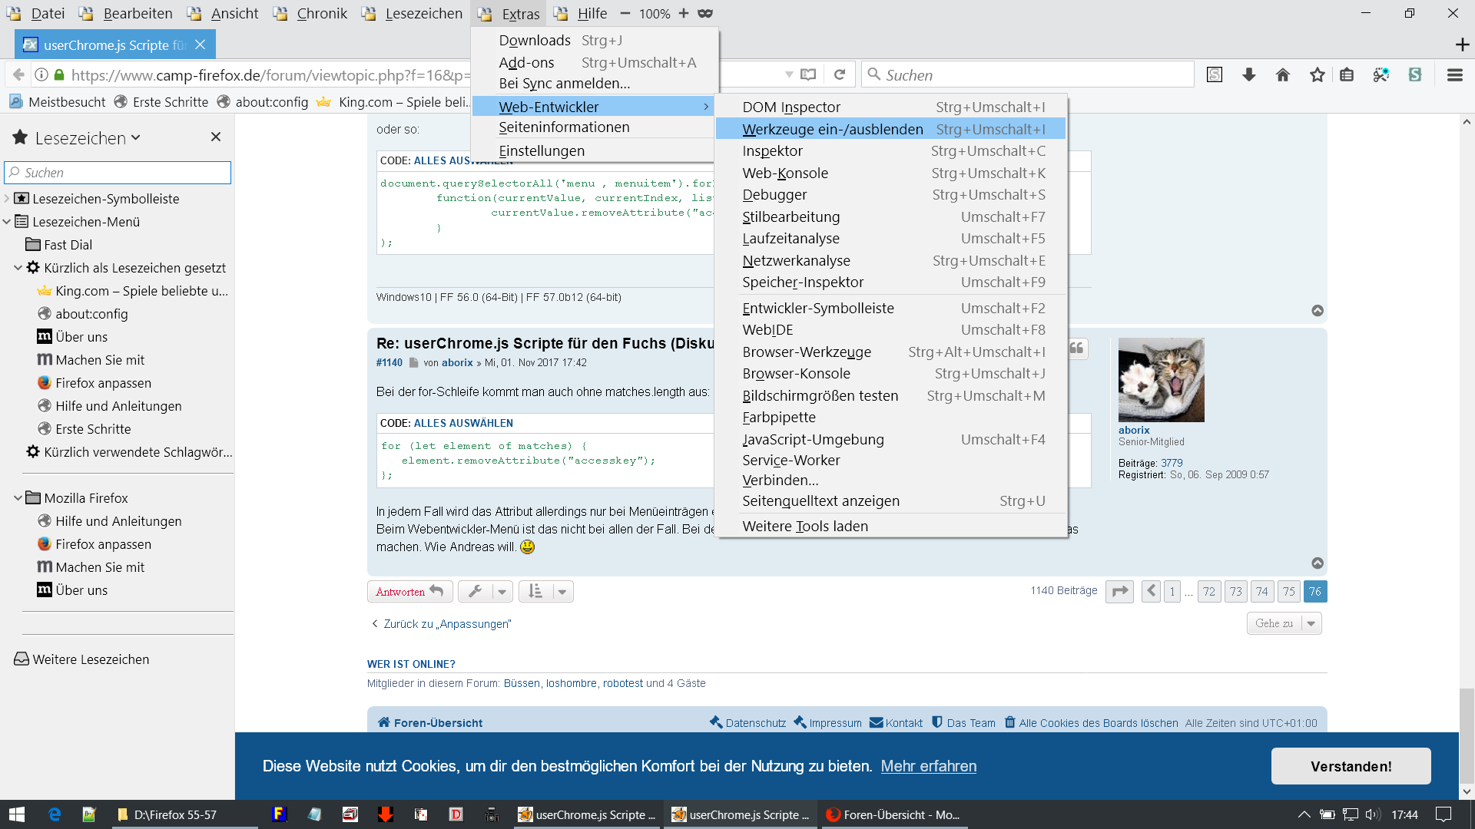Screen dimensions: 1475x829
Task: Click the Downloads arrow toolbar icon
Action: click(1249, 74)
